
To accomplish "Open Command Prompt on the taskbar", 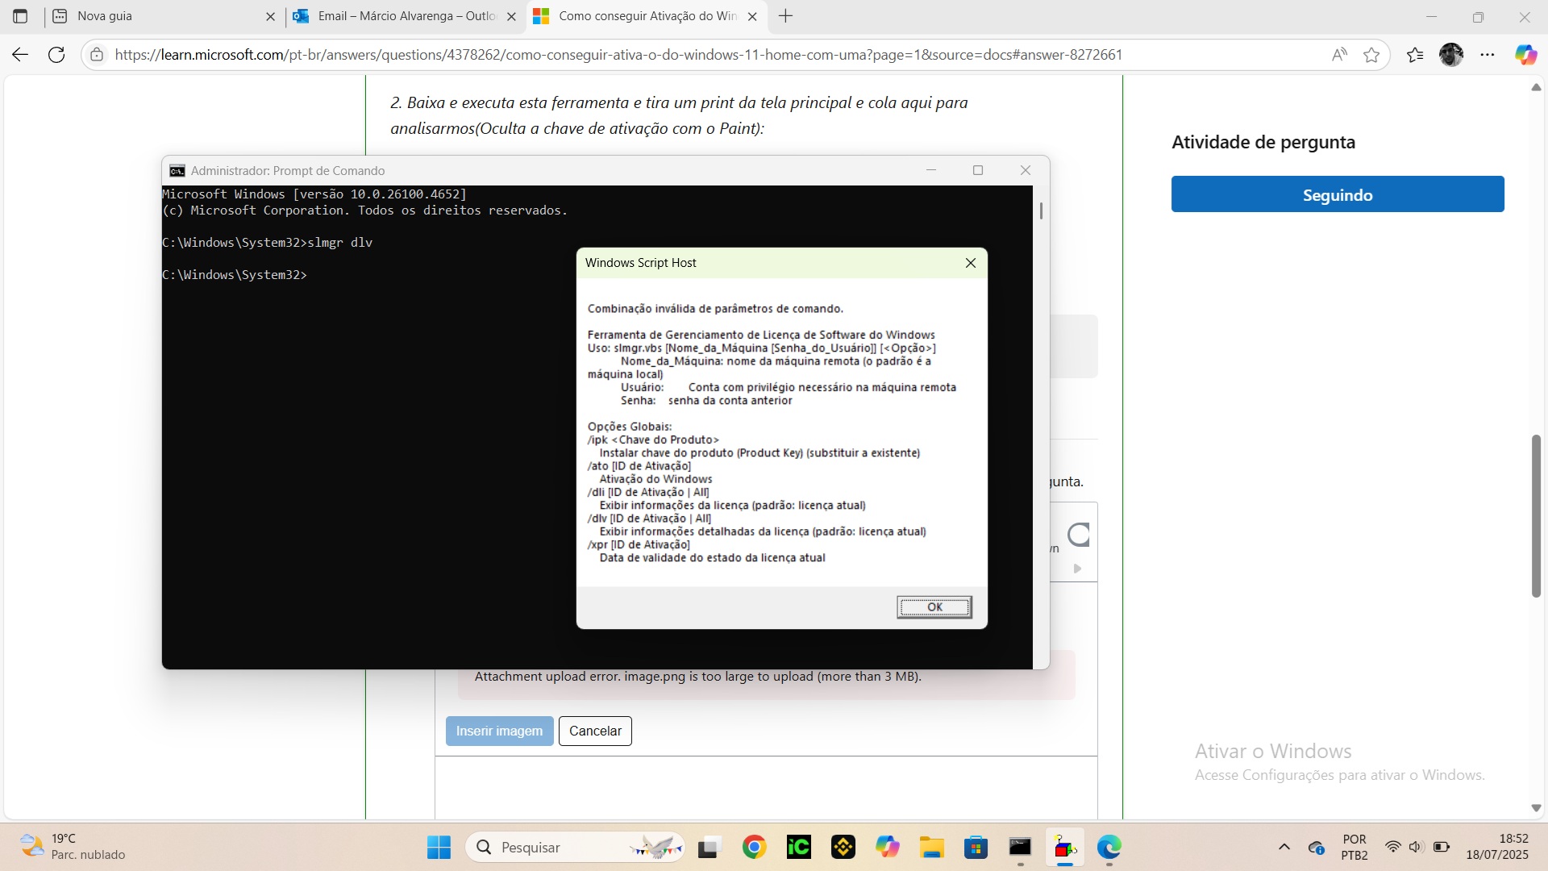I will [1020, 847].
